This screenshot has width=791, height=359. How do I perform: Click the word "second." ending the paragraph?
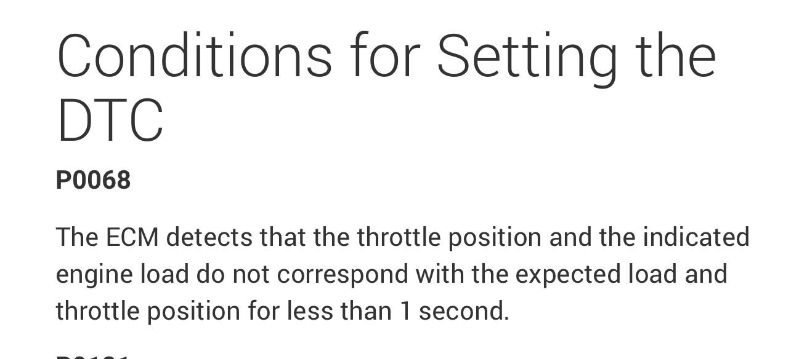464,311
